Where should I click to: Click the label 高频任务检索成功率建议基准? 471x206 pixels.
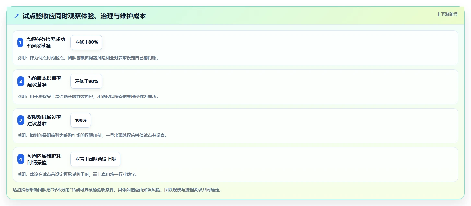(46, 42)
